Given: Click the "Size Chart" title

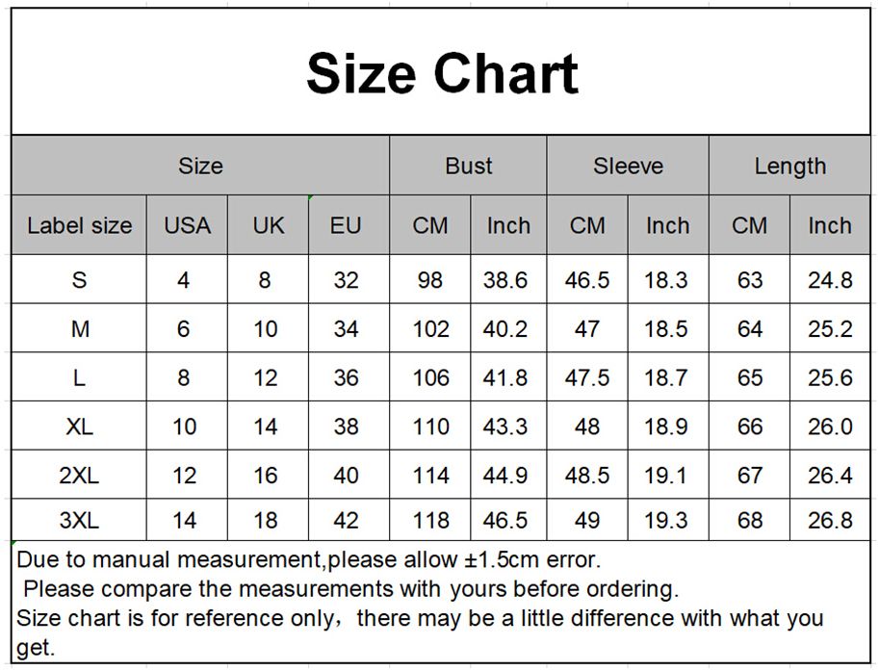Looking at the screenshot, I should coord(442,73).
